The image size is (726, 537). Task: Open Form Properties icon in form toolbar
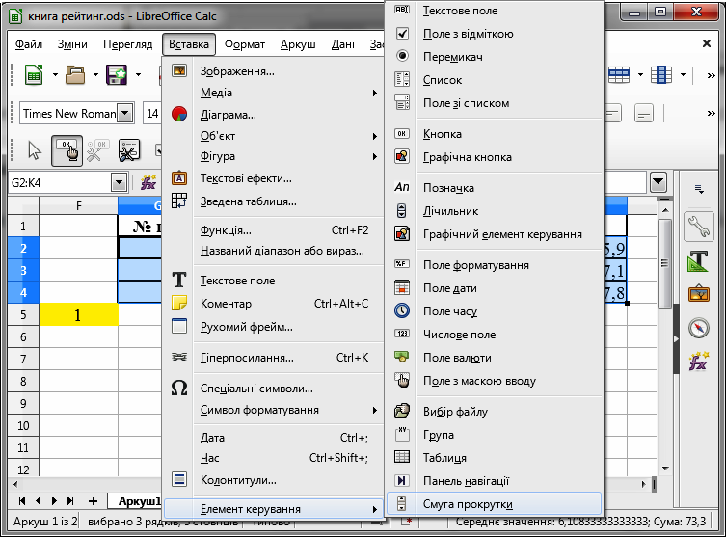pyautogui.click(x=129, y=150)
